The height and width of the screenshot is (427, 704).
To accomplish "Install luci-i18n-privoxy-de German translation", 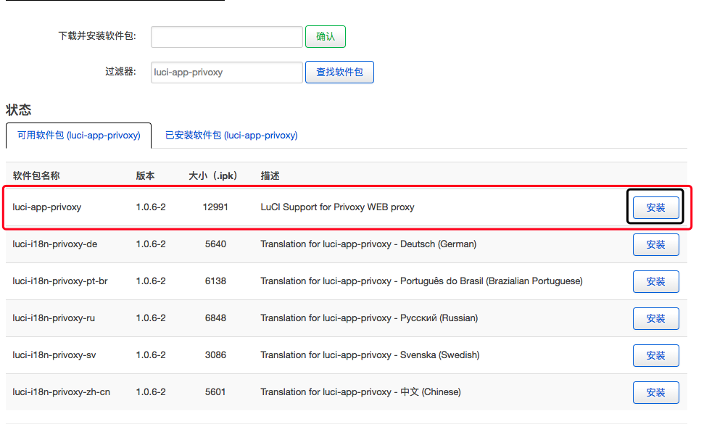I will [x=655, y=244].
